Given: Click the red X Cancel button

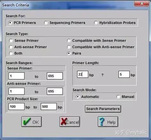Looking at the screenshot, I should 70,122.
